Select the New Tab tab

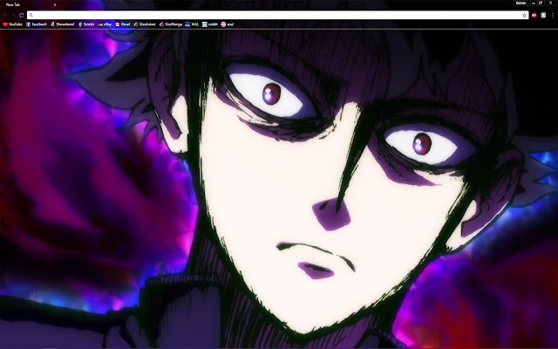click(x=29, y=5)
